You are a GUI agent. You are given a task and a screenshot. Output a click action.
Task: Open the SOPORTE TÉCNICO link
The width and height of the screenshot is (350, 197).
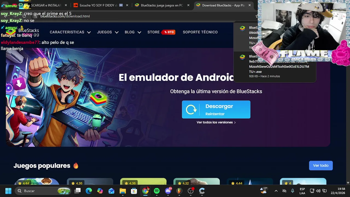pyautogui.click(x=200, y=32)
